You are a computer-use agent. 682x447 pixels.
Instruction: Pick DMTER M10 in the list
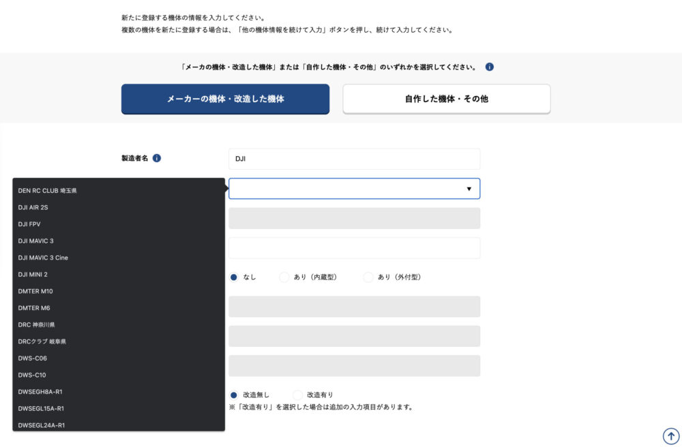click(119, 292)
